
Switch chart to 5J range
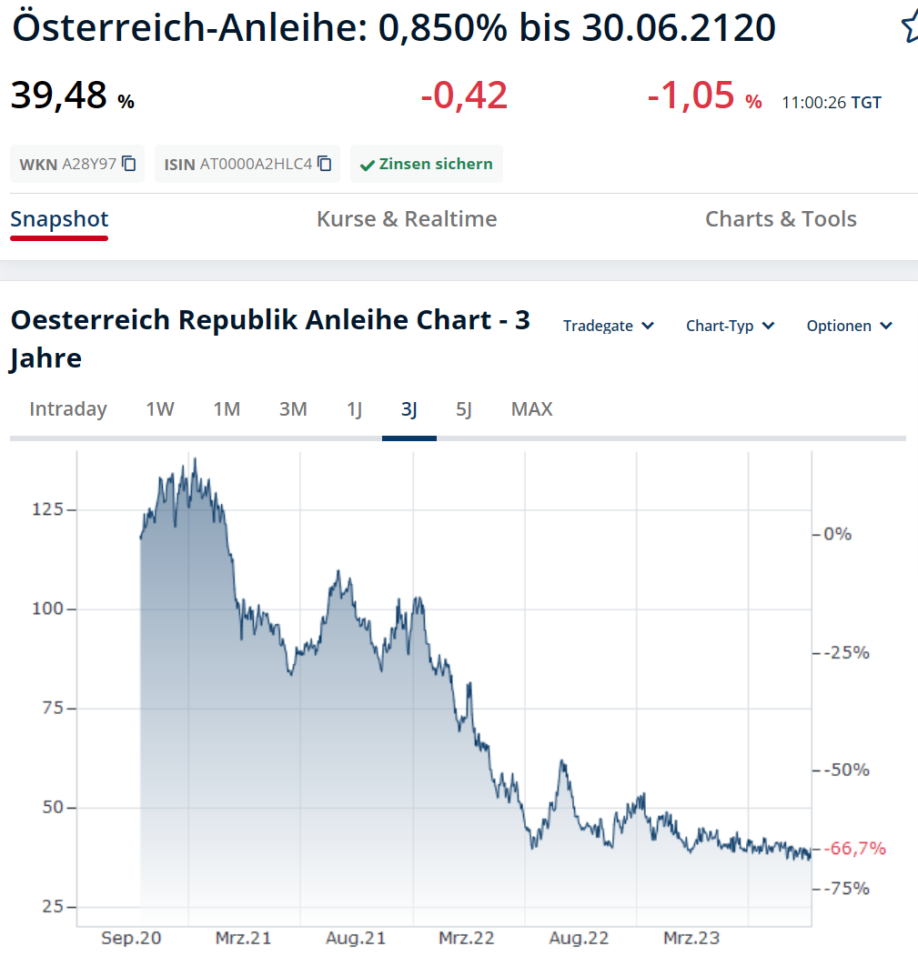[x=464, y=409]
